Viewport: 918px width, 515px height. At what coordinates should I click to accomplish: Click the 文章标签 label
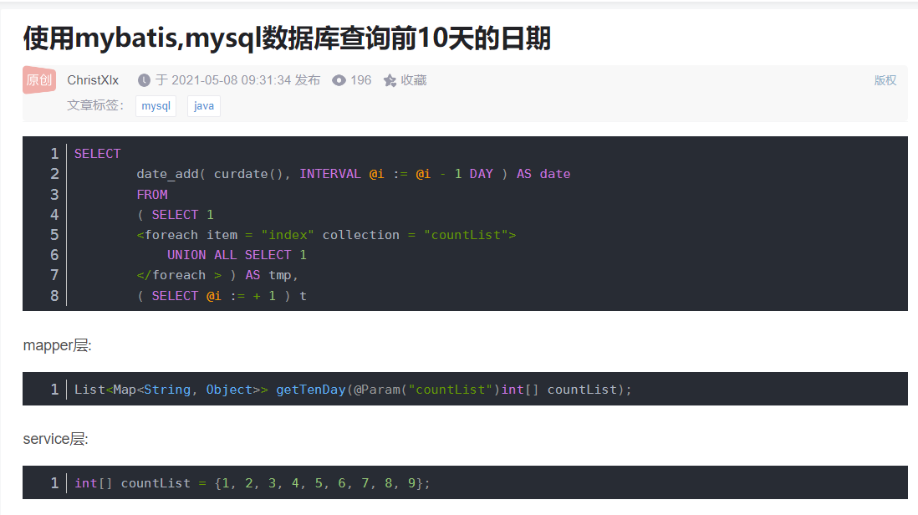(95, 106)
